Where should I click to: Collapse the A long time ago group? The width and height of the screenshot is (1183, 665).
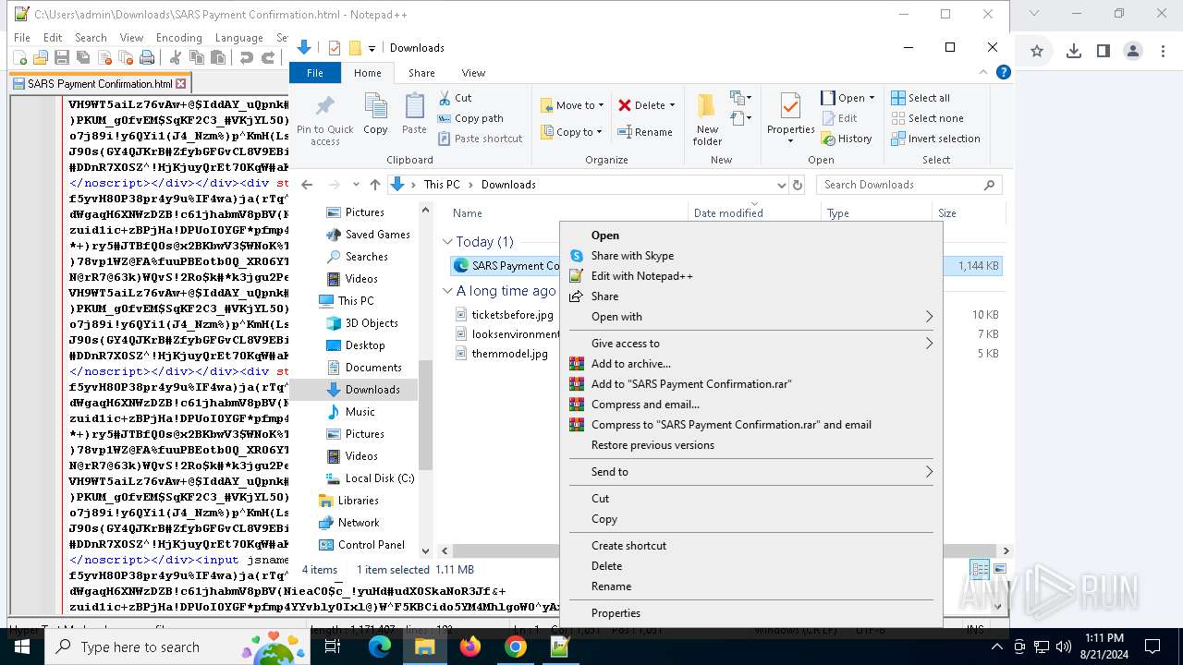coord(447,291)
